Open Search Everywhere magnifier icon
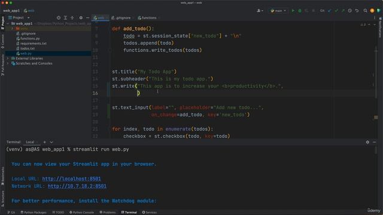The image size is (383, 215). (x=365, y=11)
